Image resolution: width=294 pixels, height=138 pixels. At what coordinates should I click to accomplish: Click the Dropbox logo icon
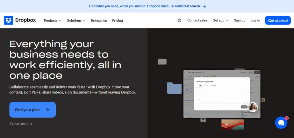8,20
